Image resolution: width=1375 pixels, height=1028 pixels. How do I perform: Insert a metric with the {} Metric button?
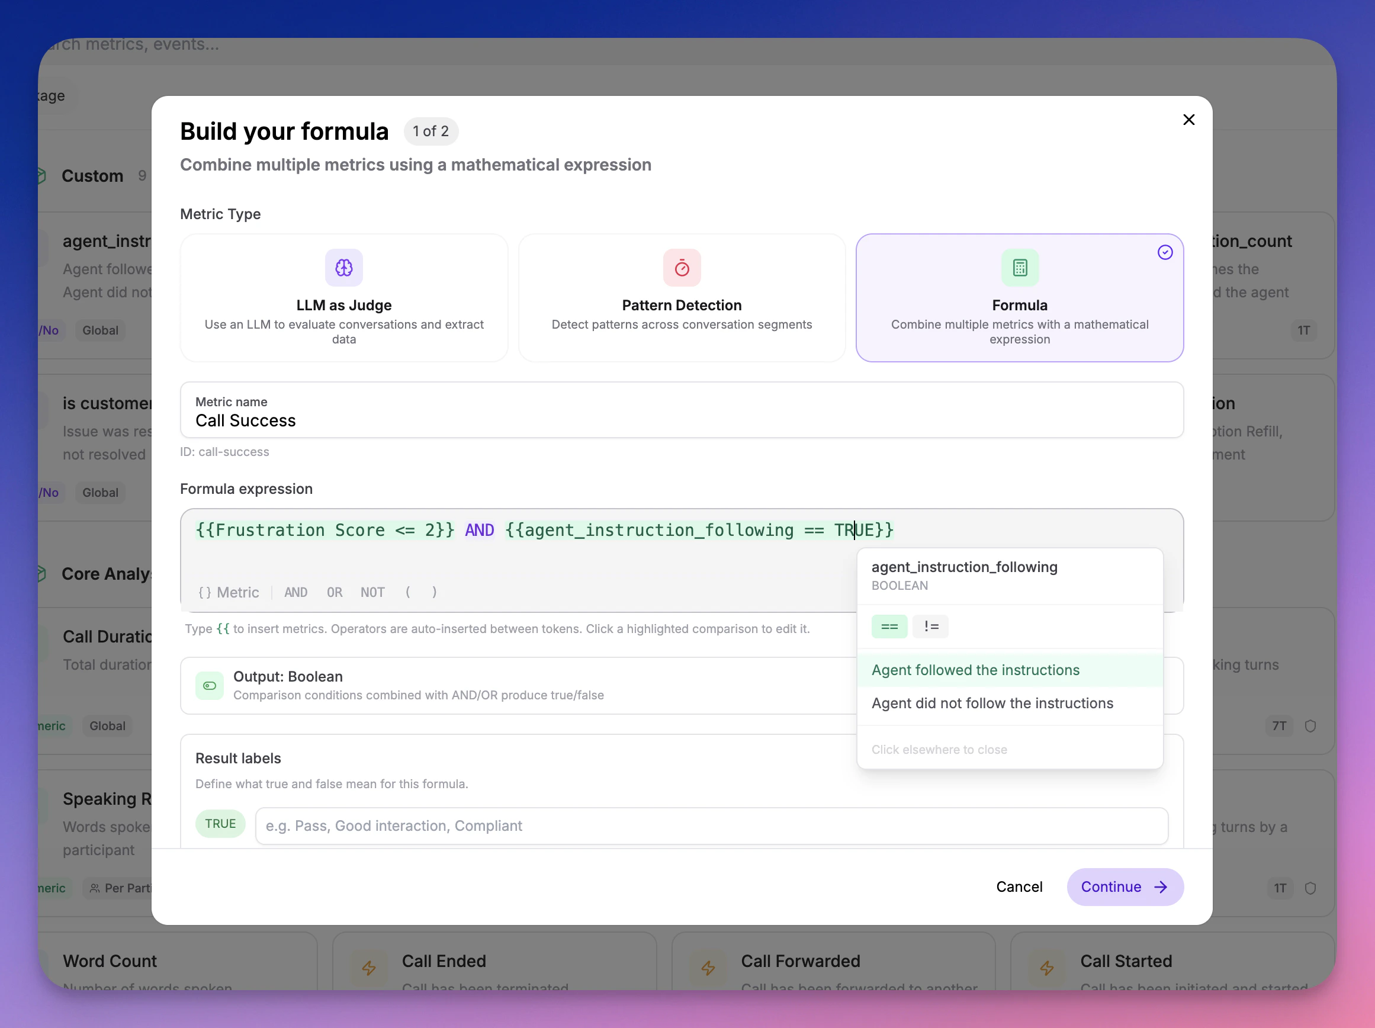coord(228,592)
